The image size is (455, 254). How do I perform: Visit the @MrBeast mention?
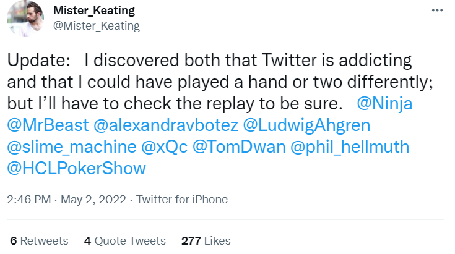(47, 125)
